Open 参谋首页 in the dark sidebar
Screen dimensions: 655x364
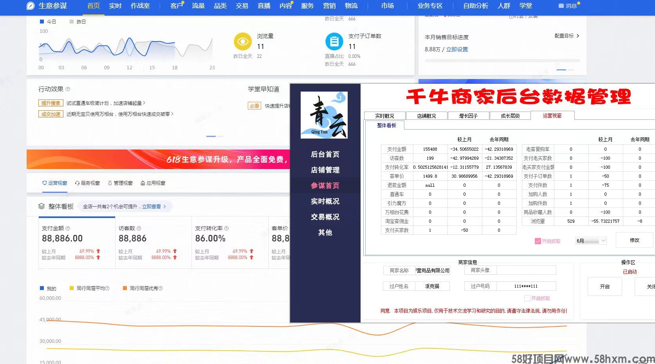(325, 186)
